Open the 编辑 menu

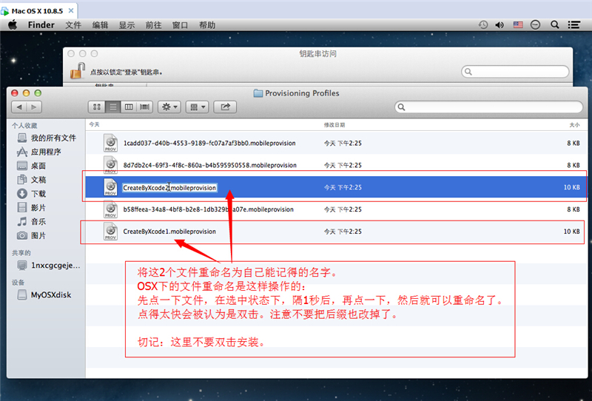(100, 25)
